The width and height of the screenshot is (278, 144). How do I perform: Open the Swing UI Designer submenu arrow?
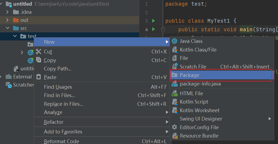[270, 119]
